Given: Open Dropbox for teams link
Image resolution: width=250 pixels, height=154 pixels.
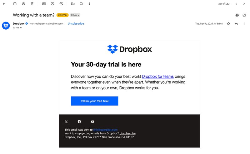Looking at the screenshot, I should click(158, 76).
